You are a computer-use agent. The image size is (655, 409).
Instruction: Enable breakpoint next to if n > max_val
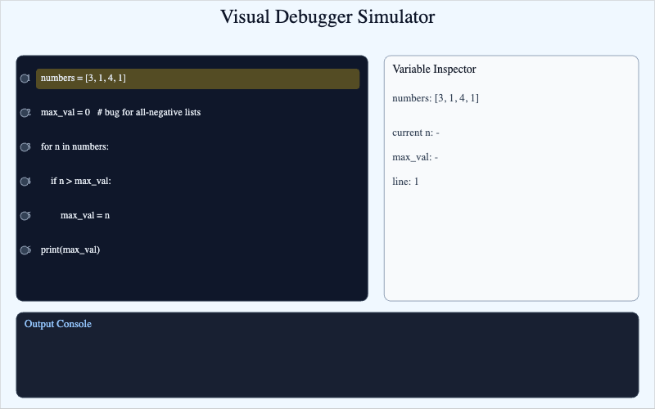coord(25,182)
